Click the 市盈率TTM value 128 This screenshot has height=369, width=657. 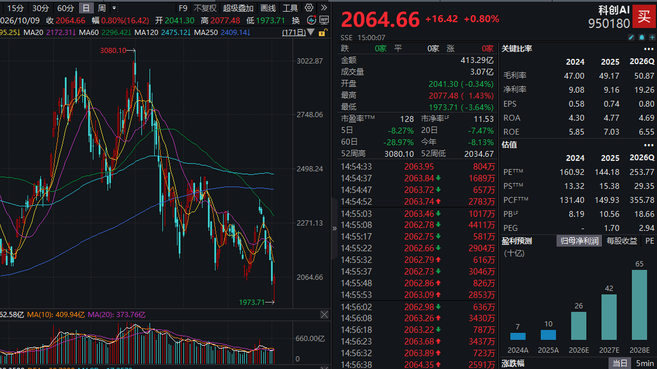pyautogui.click(x=406, y=119)
